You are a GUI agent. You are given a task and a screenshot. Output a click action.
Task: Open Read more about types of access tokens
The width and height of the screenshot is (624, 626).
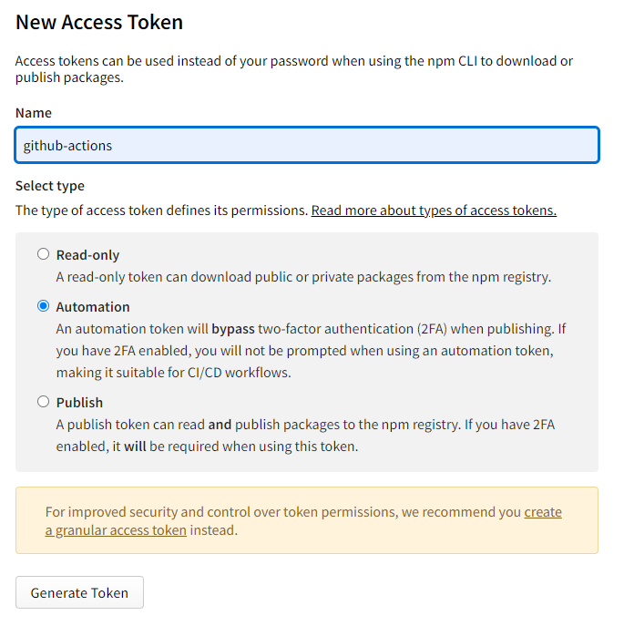(434, 210)
